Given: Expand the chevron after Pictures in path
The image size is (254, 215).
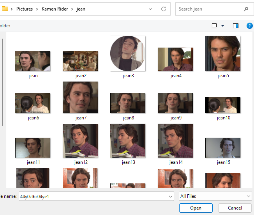Looking at the screenshot, I should pos(37,9).
